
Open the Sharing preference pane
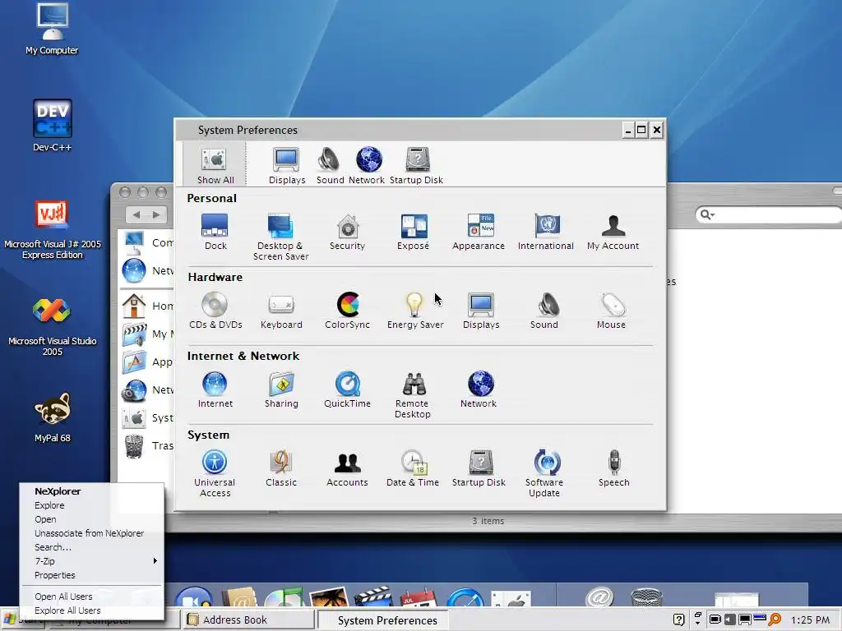281,389
